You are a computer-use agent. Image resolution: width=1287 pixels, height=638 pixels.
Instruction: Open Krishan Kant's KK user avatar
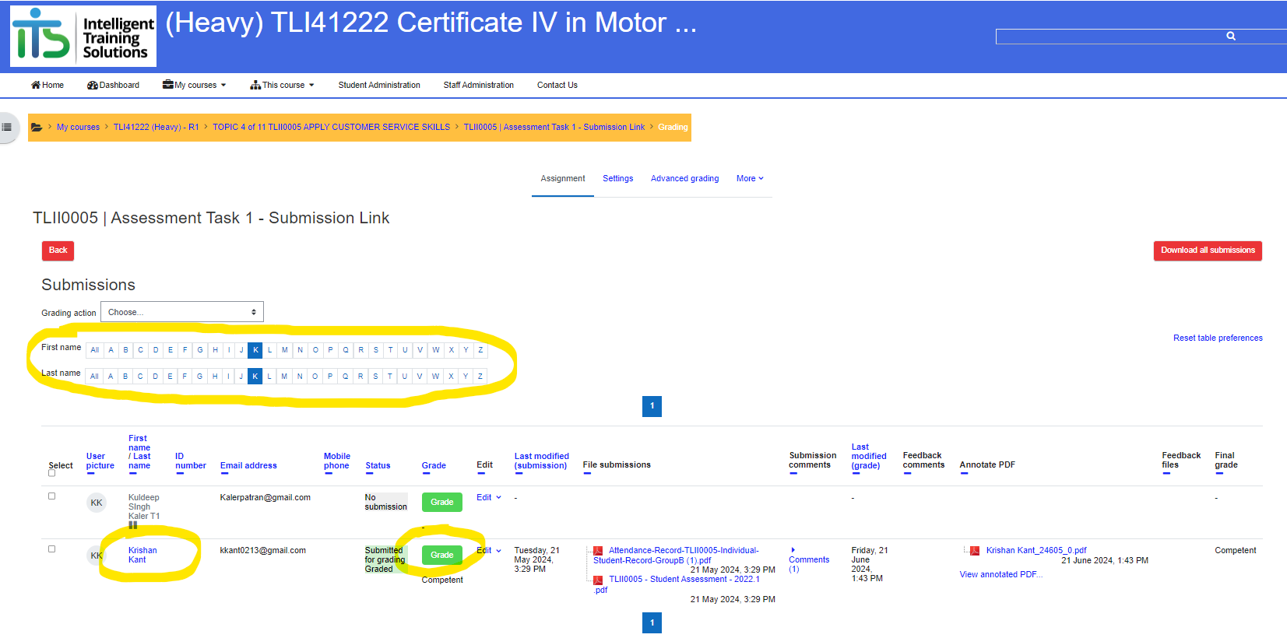[96, 556]
